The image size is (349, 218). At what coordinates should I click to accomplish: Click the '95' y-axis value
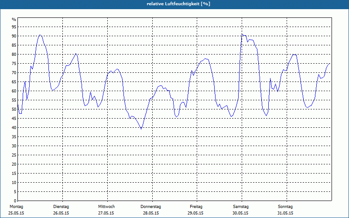[x=14, y=27]
